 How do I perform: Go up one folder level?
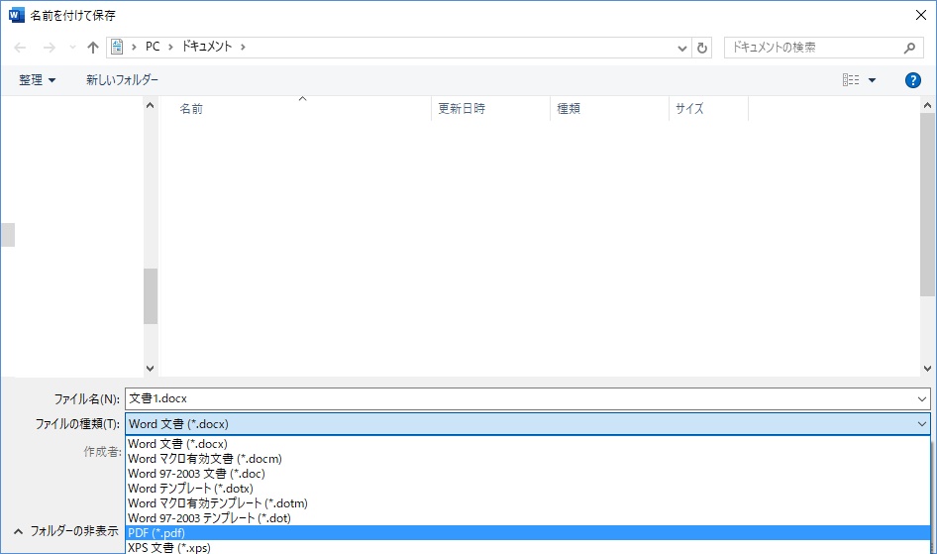tap(93, 48)
